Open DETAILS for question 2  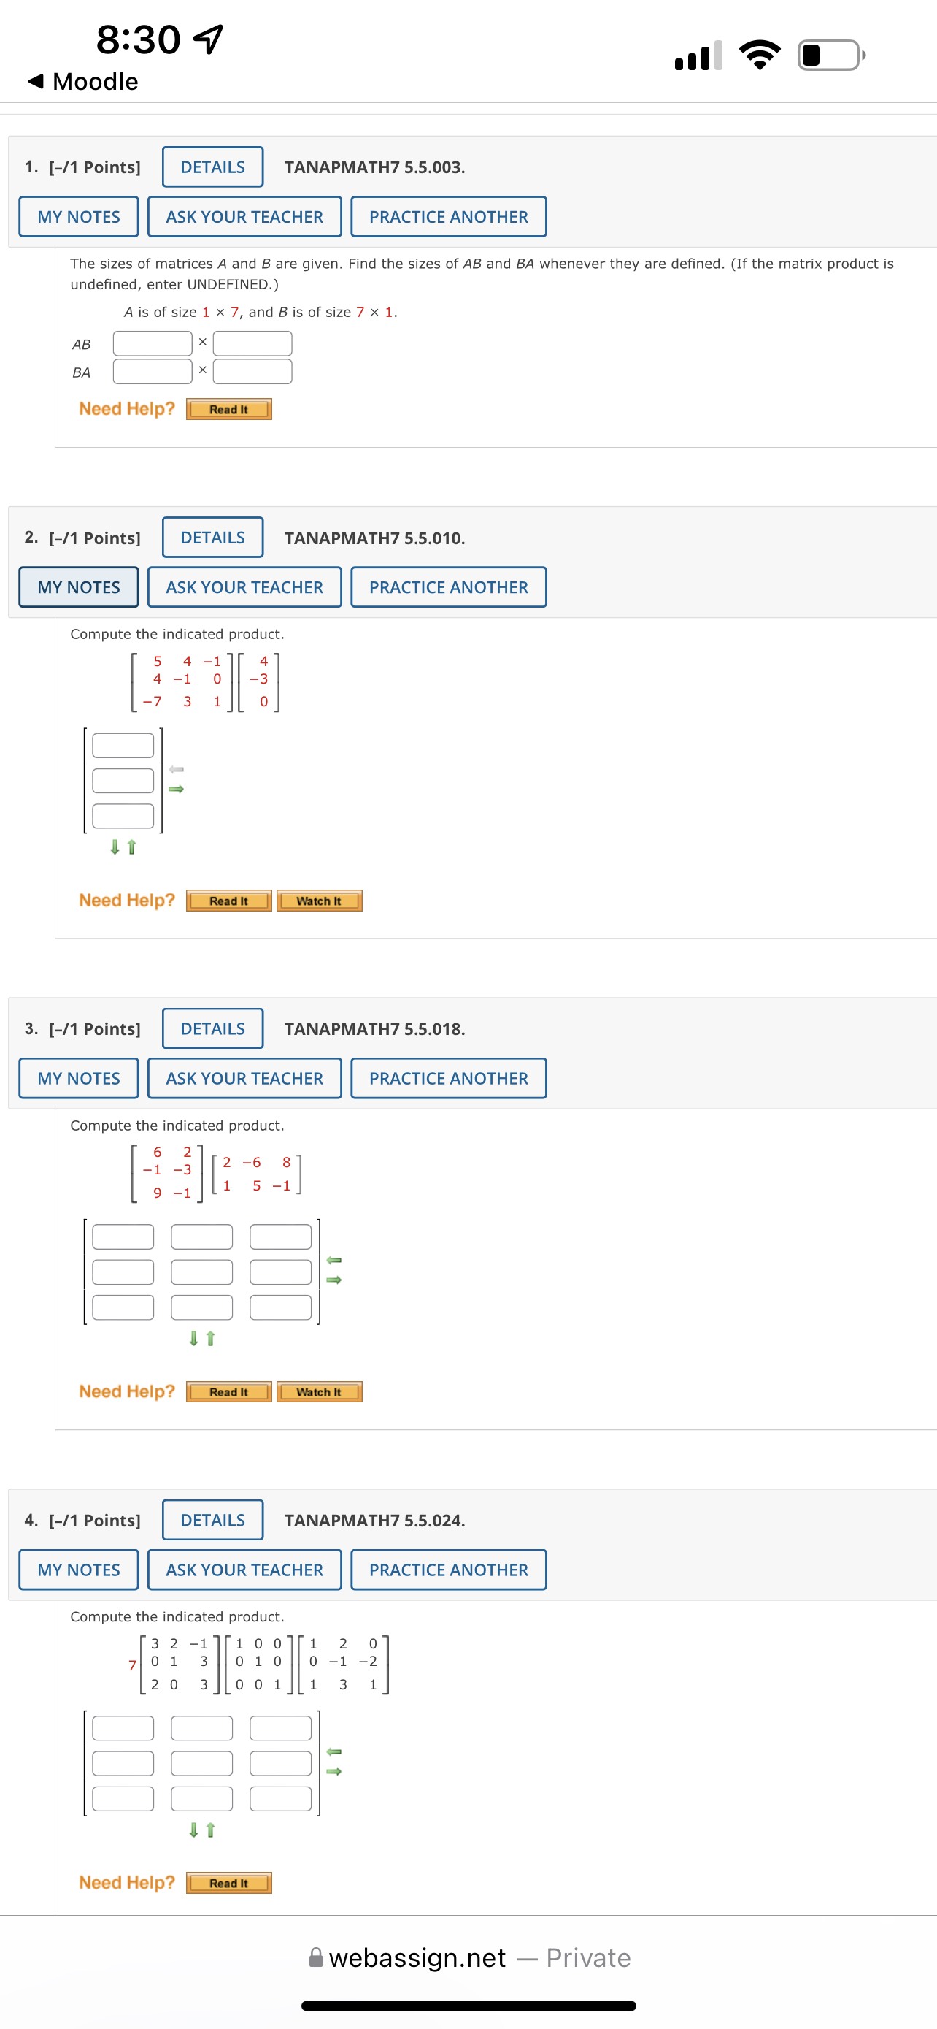coord(212,537)
